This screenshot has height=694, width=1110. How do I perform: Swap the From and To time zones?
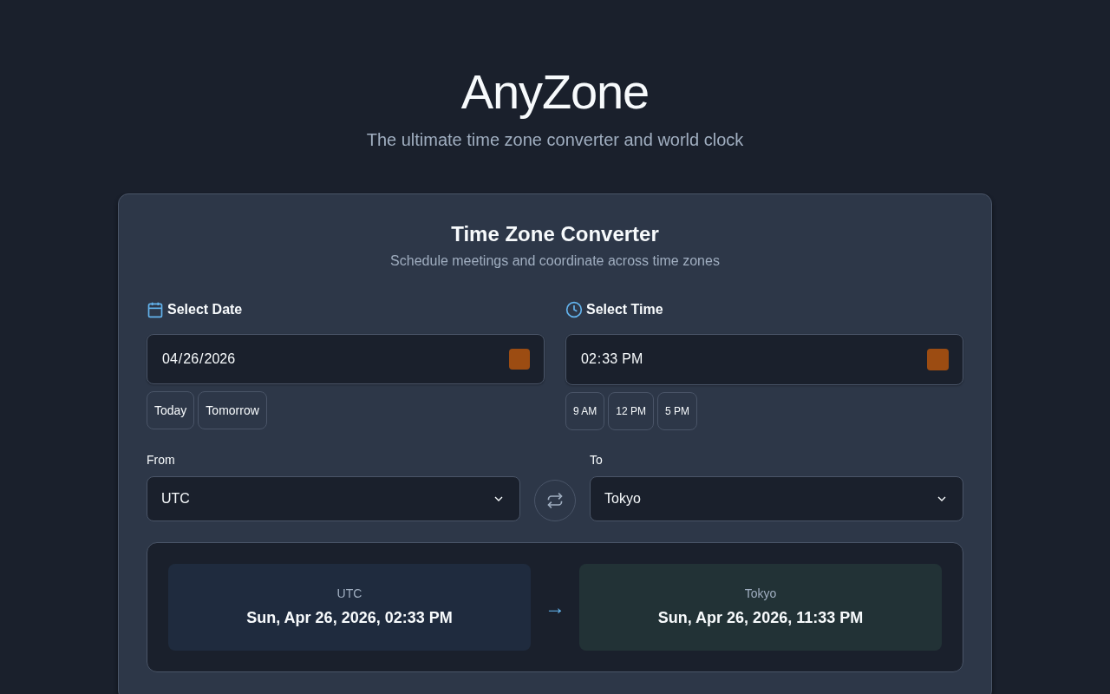555,501
